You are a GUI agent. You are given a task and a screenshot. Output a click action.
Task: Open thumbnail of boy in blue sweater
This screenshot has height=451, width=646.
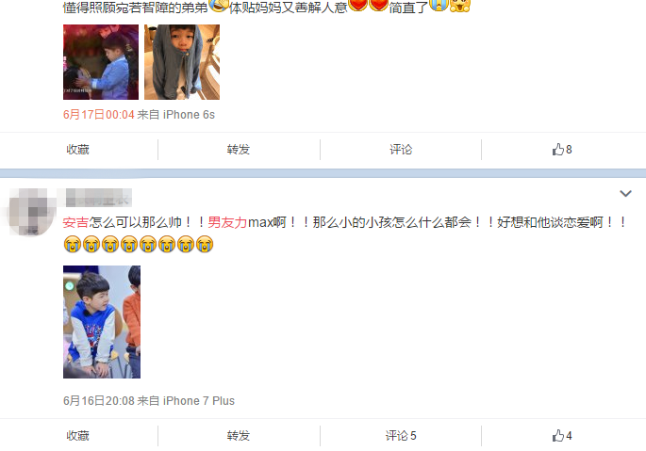tap(102, 322)
